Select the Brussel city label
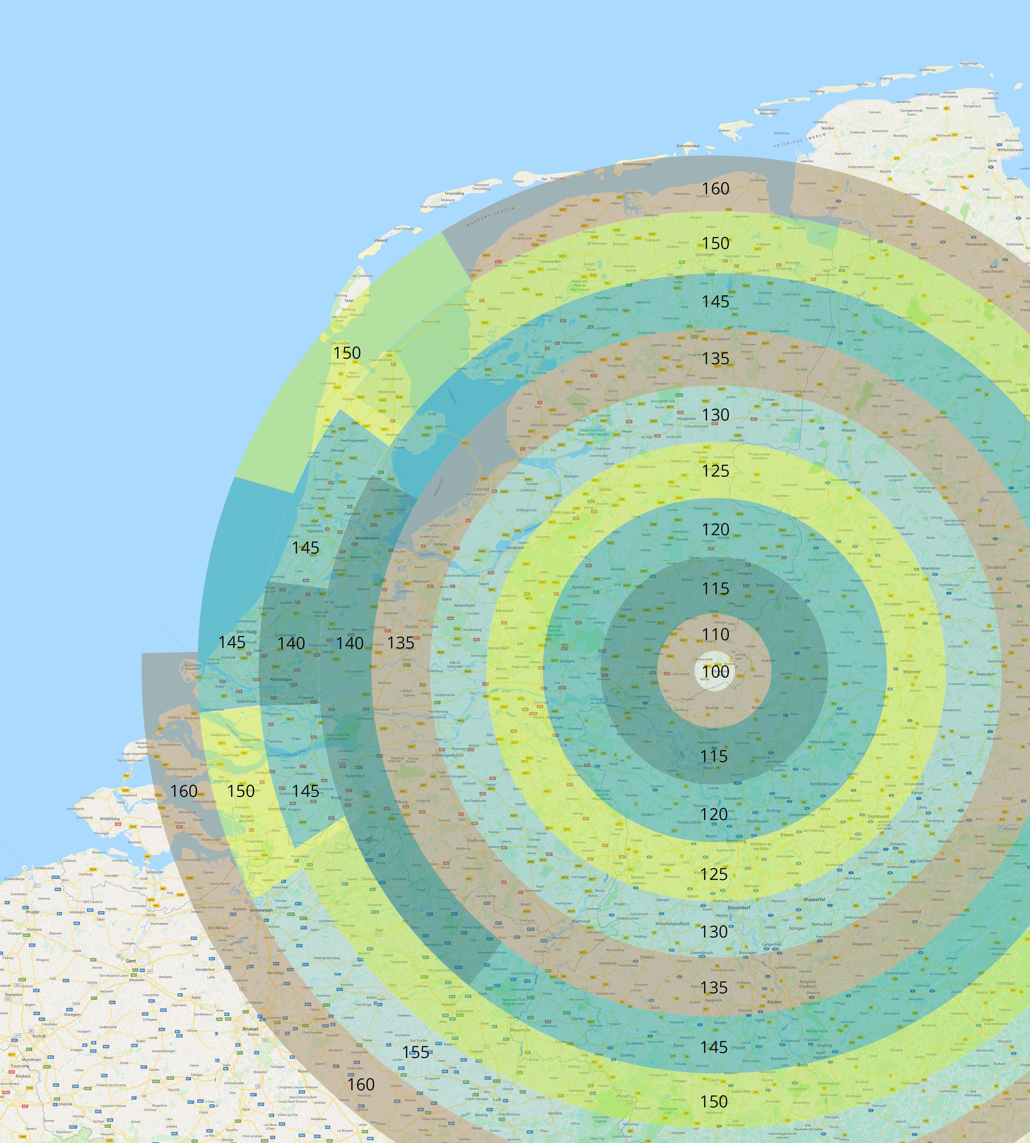The image size is (1030, 1143). 250,1029
